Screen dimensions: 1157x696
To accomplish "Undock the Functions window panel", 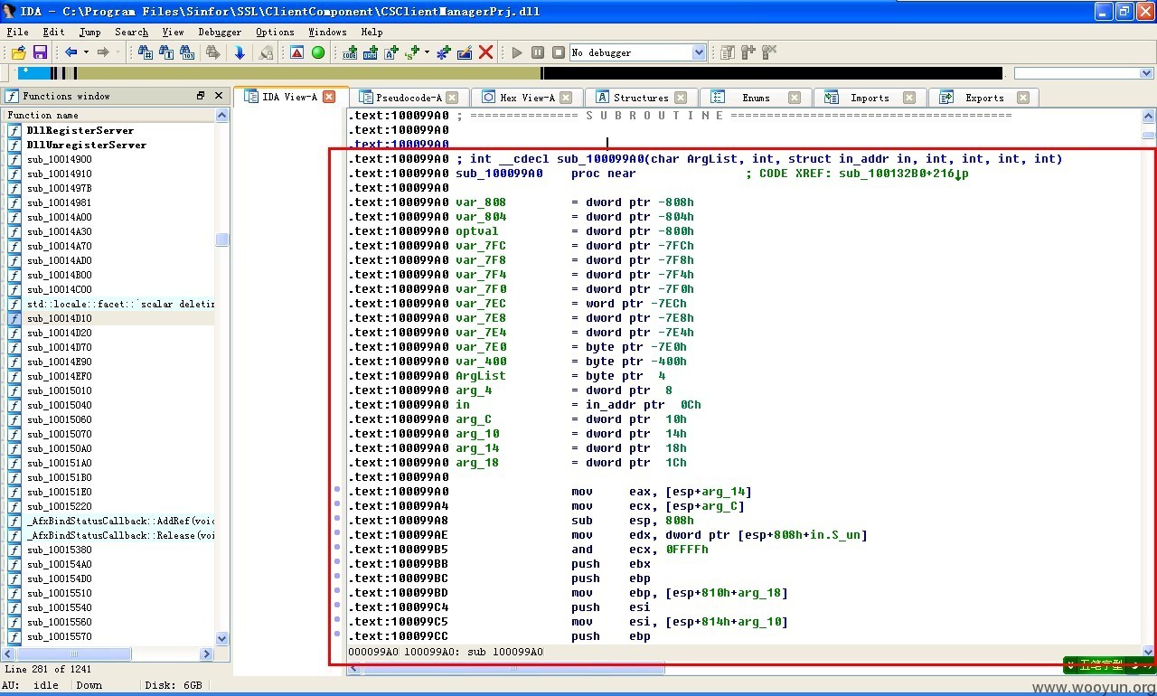I will tap(201, 96).
